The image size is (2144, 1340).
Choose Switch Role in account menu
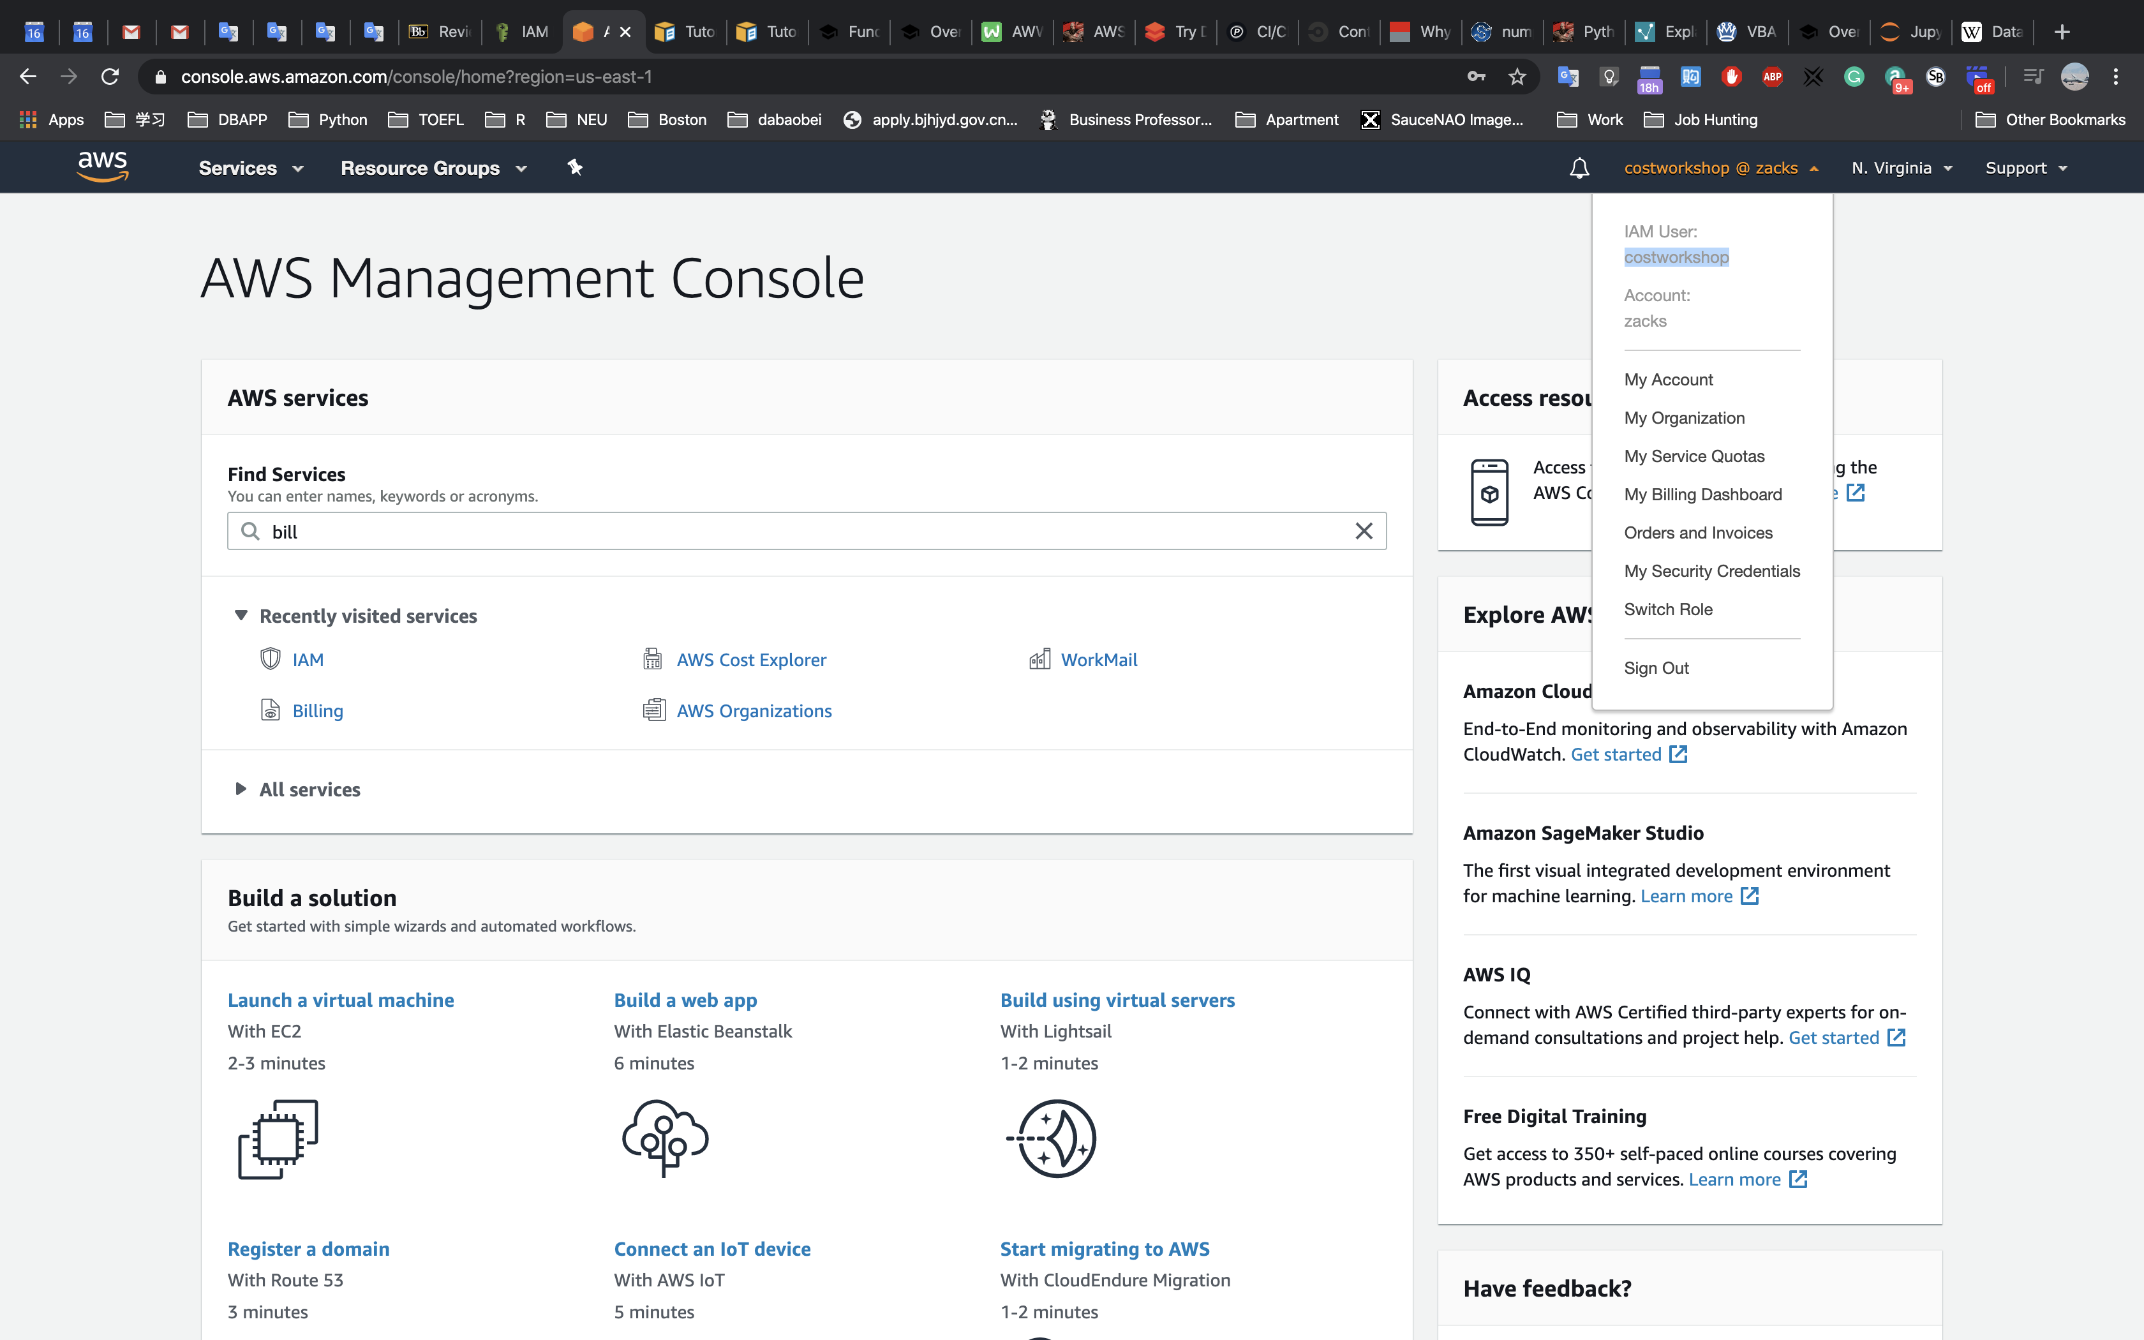1667,609
